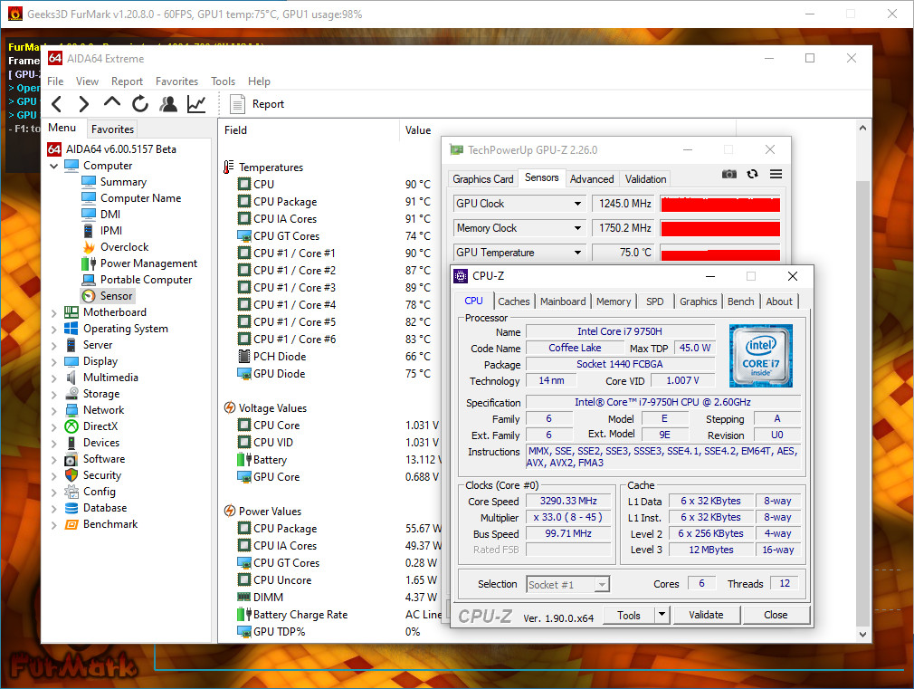Screen dimensions: 914x689
Task: Switch to CPU-Z Memory tab
Action: coord(614,301)
